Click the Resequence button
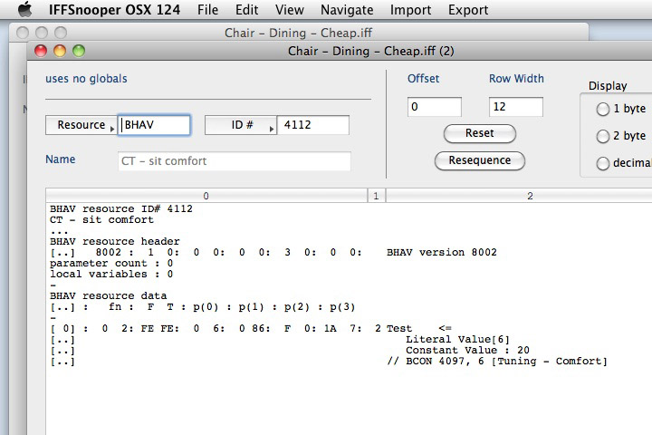This screenshot has width=652, height=435. 480,160
